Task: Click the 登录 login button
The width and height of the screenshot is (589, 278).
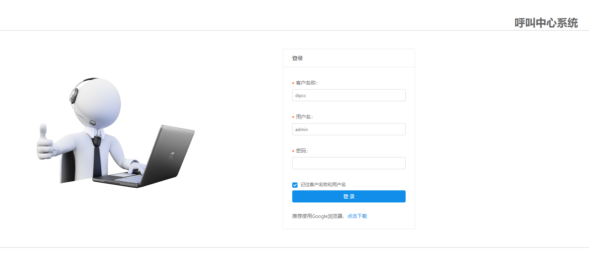Action: click(348, 196)
